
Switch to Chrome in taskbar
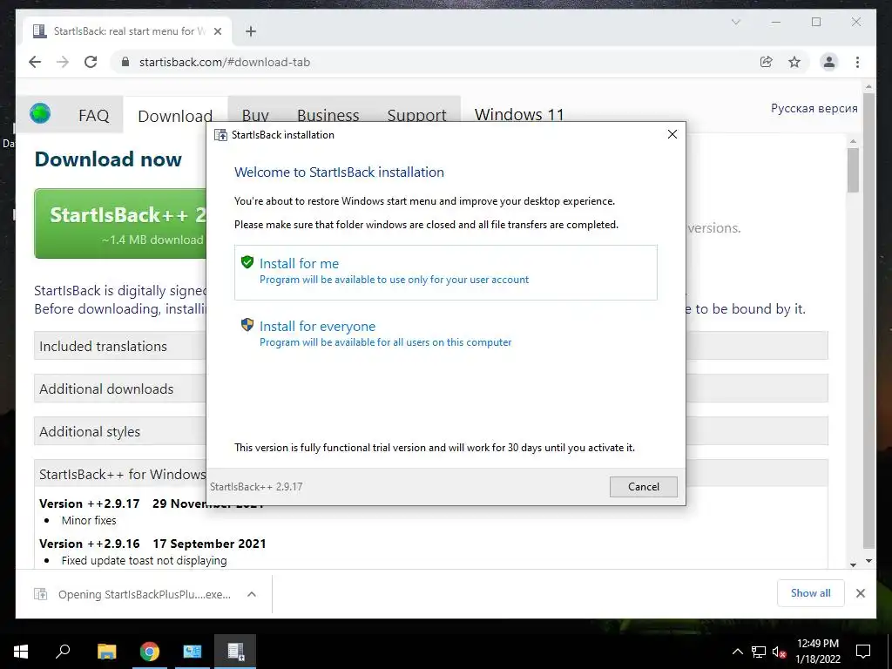[149, 652]
